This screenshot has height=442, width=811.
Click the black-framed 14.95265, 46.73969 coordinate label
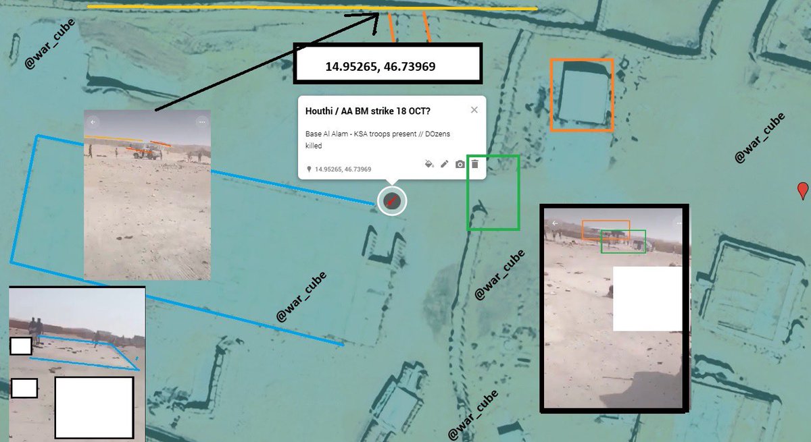387,64
